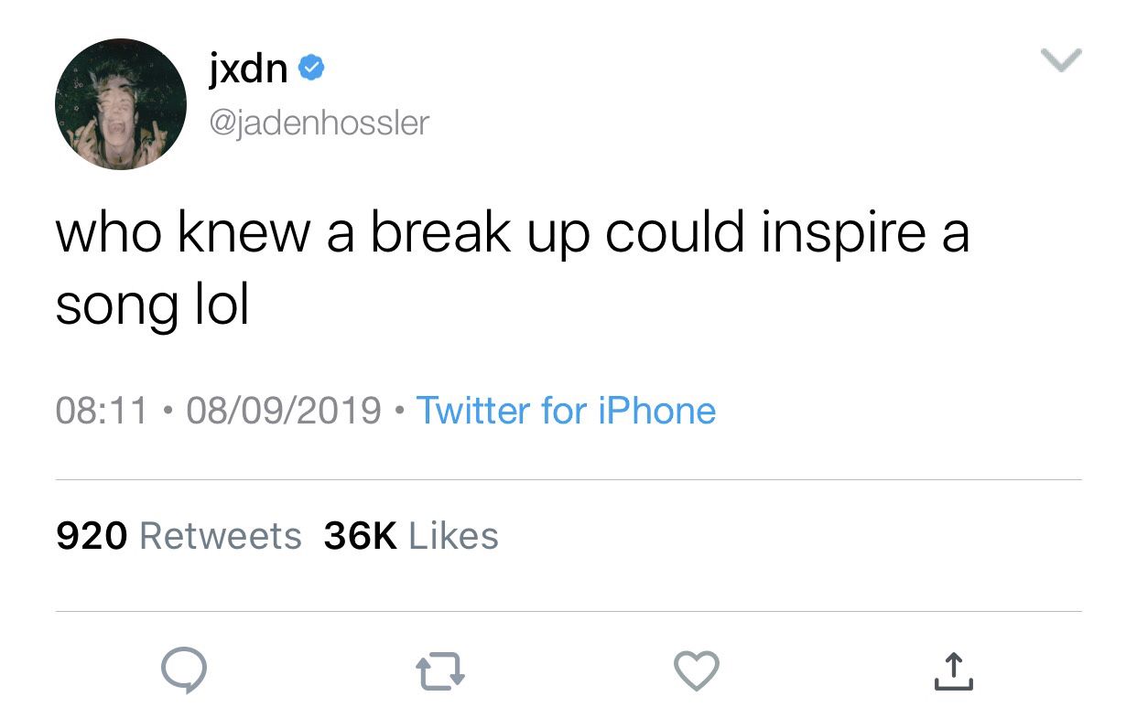Click the Twitter for iPhone source link
Image resolution: width=1137 pixels, height=718 pixels.
point(566,411)
